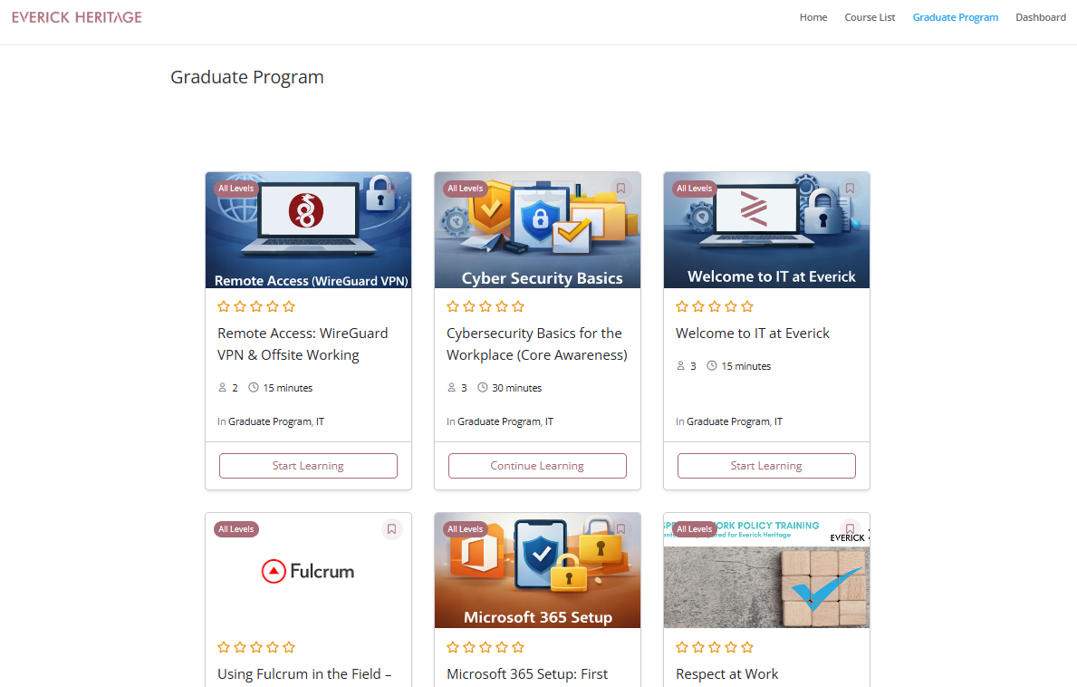1077x687 pixels.
Task: Open the Respect at Work policy training thumbnail
Action: tap(766, 570)
